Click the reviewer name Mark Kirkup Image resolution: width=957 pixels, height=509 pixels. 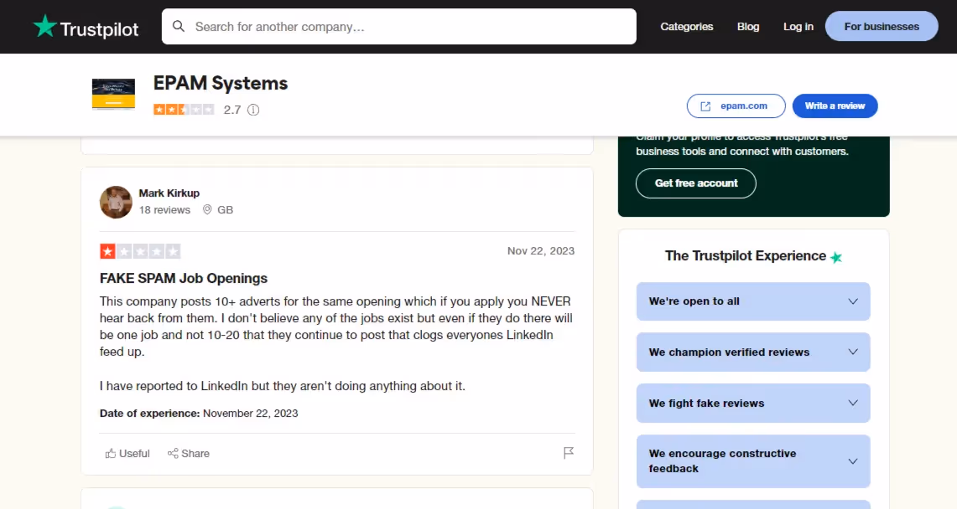(169, 193)
